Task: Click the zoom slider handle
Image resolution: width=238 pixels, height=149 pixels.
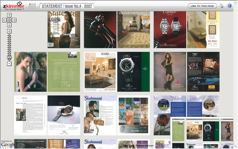Action: pos(9,57)
